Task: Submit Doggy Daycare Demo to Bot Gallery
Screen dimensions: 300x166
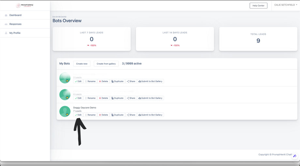Action: [x=150, y=115]
